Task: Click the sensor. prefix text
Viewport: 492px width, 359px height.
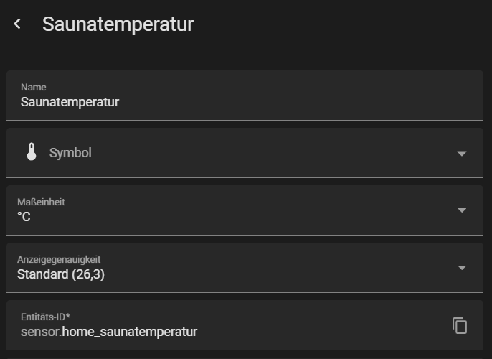Action: tap(41, 332)
